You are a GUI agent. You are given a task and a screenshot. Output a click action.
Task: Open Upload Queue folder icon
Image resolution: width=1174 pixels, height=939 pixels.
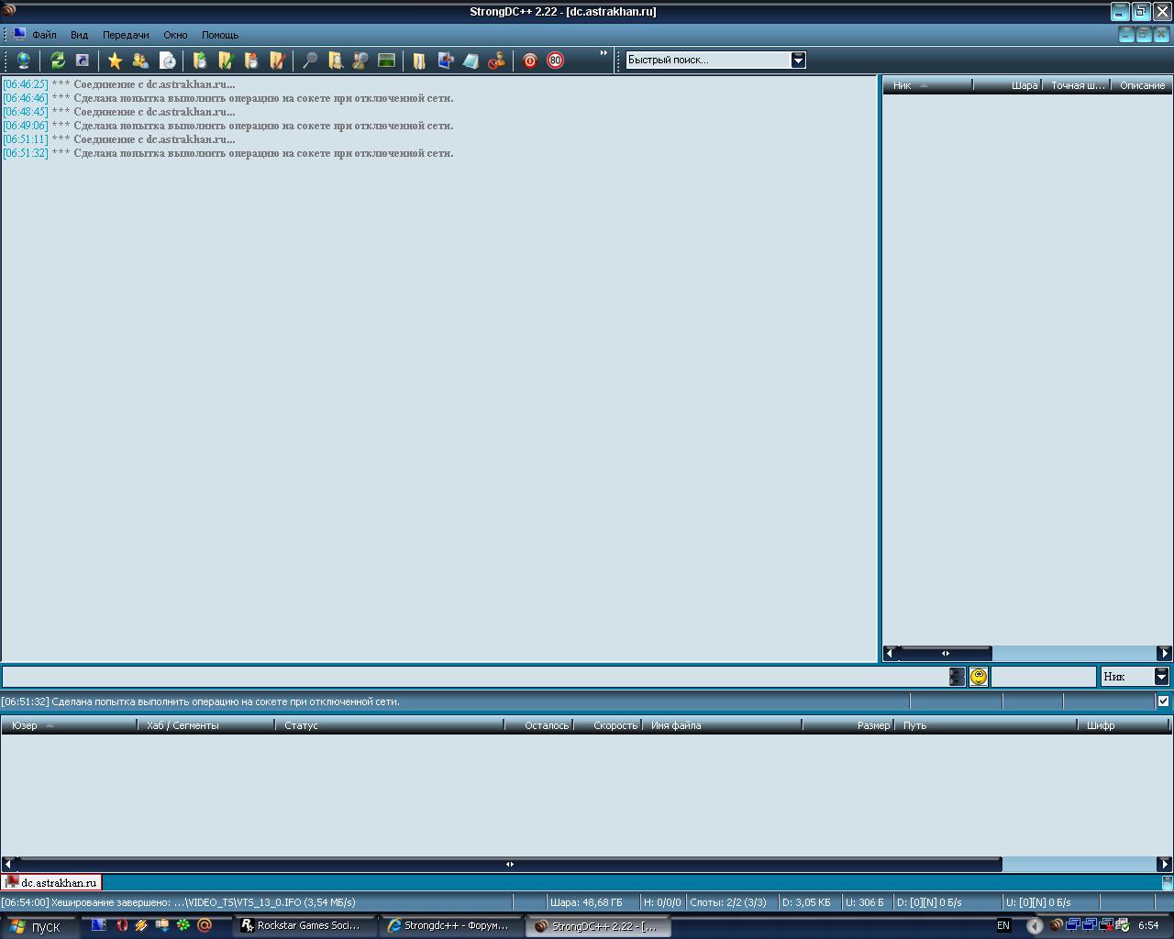click(x=250, y=61)
